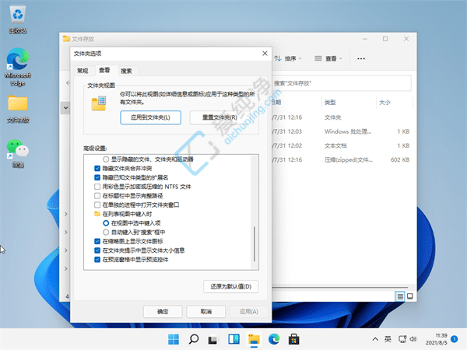Screen dimensions: 467x350
Task: Uncheck 隐藏文件夹合并冲突
Action: [x=97, y=169]
